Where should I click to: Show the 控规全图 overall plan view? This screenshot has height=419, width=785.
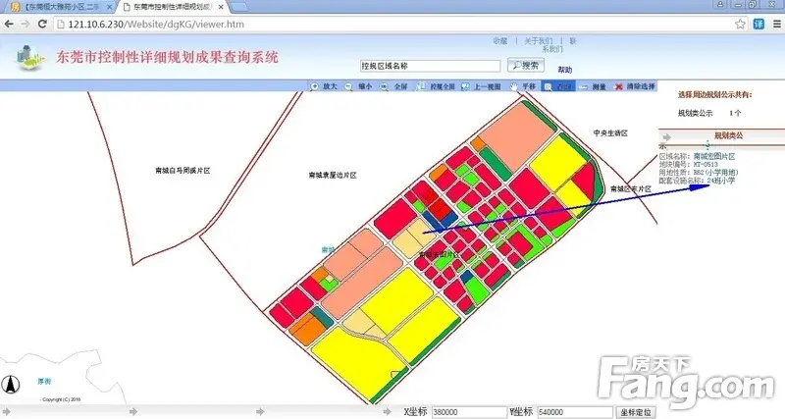[x=436, y=86]
